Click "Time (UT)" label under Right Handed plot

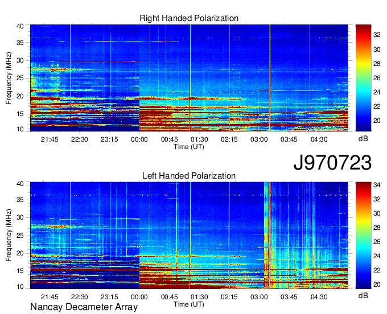coord(189,147)
